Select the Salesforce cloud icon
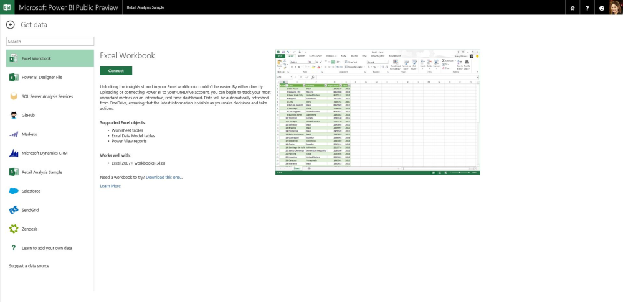 click(x=14, y=191)
